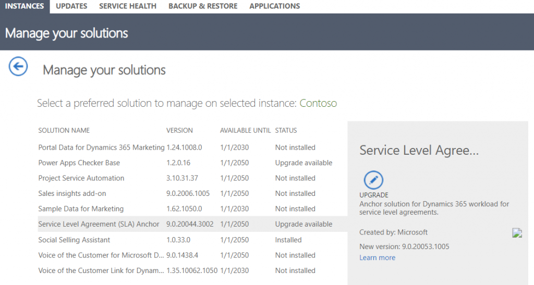Follow the Learn more link
534x285 pixels.
coord(378,258)
